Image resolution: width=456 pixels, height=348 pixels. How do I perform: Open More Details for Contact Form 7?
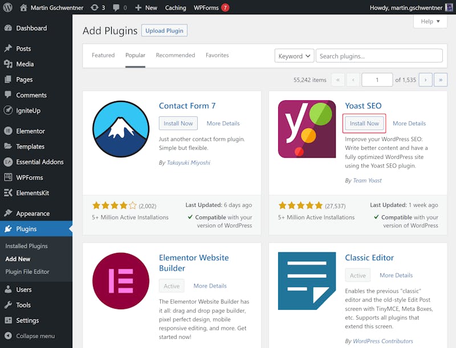[223, 124]
